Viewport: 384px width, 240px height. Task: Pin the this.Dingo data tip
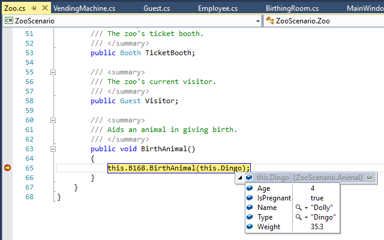point(370,178)
